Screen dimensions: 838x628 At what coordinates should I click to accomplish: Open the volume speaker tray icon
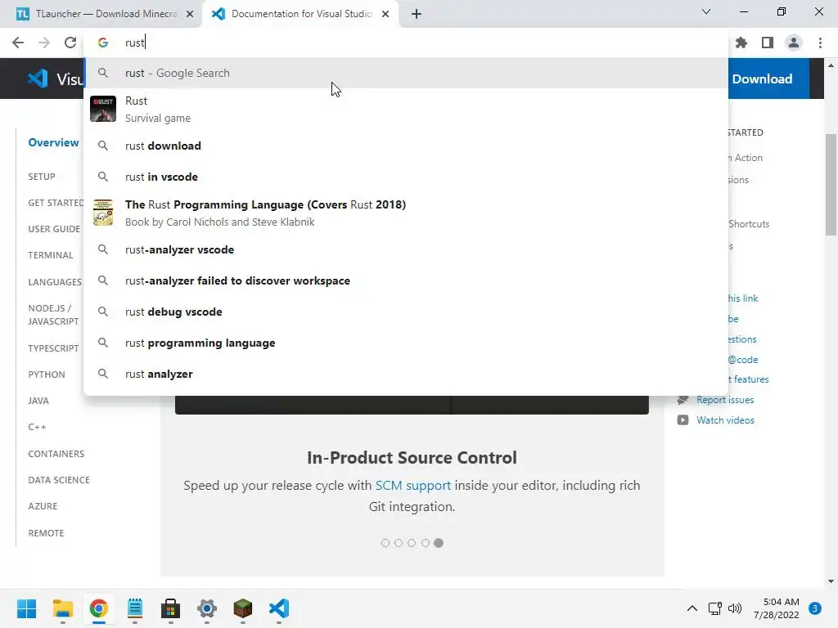[x=735, y=608]
